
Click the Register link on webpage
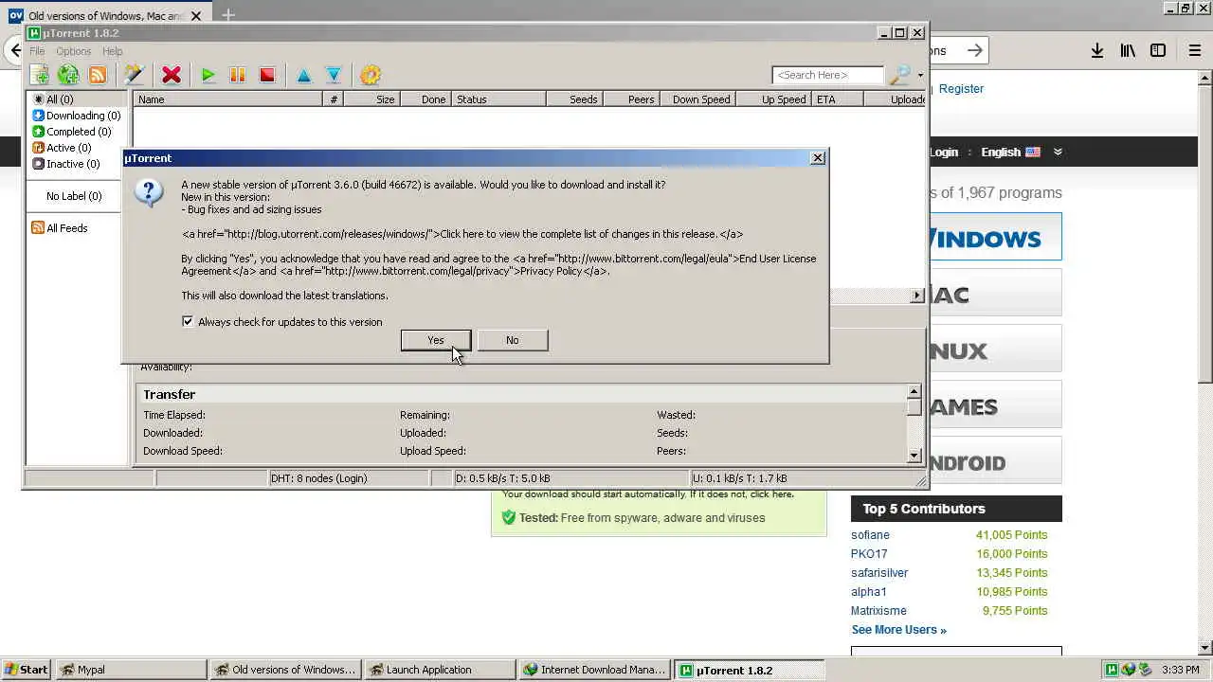coord(961,88)
